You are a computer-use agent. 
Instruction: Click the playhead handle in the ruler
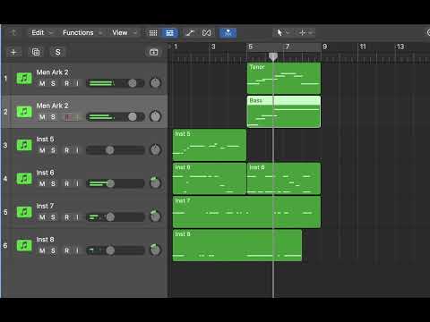[x=273, y=56]
